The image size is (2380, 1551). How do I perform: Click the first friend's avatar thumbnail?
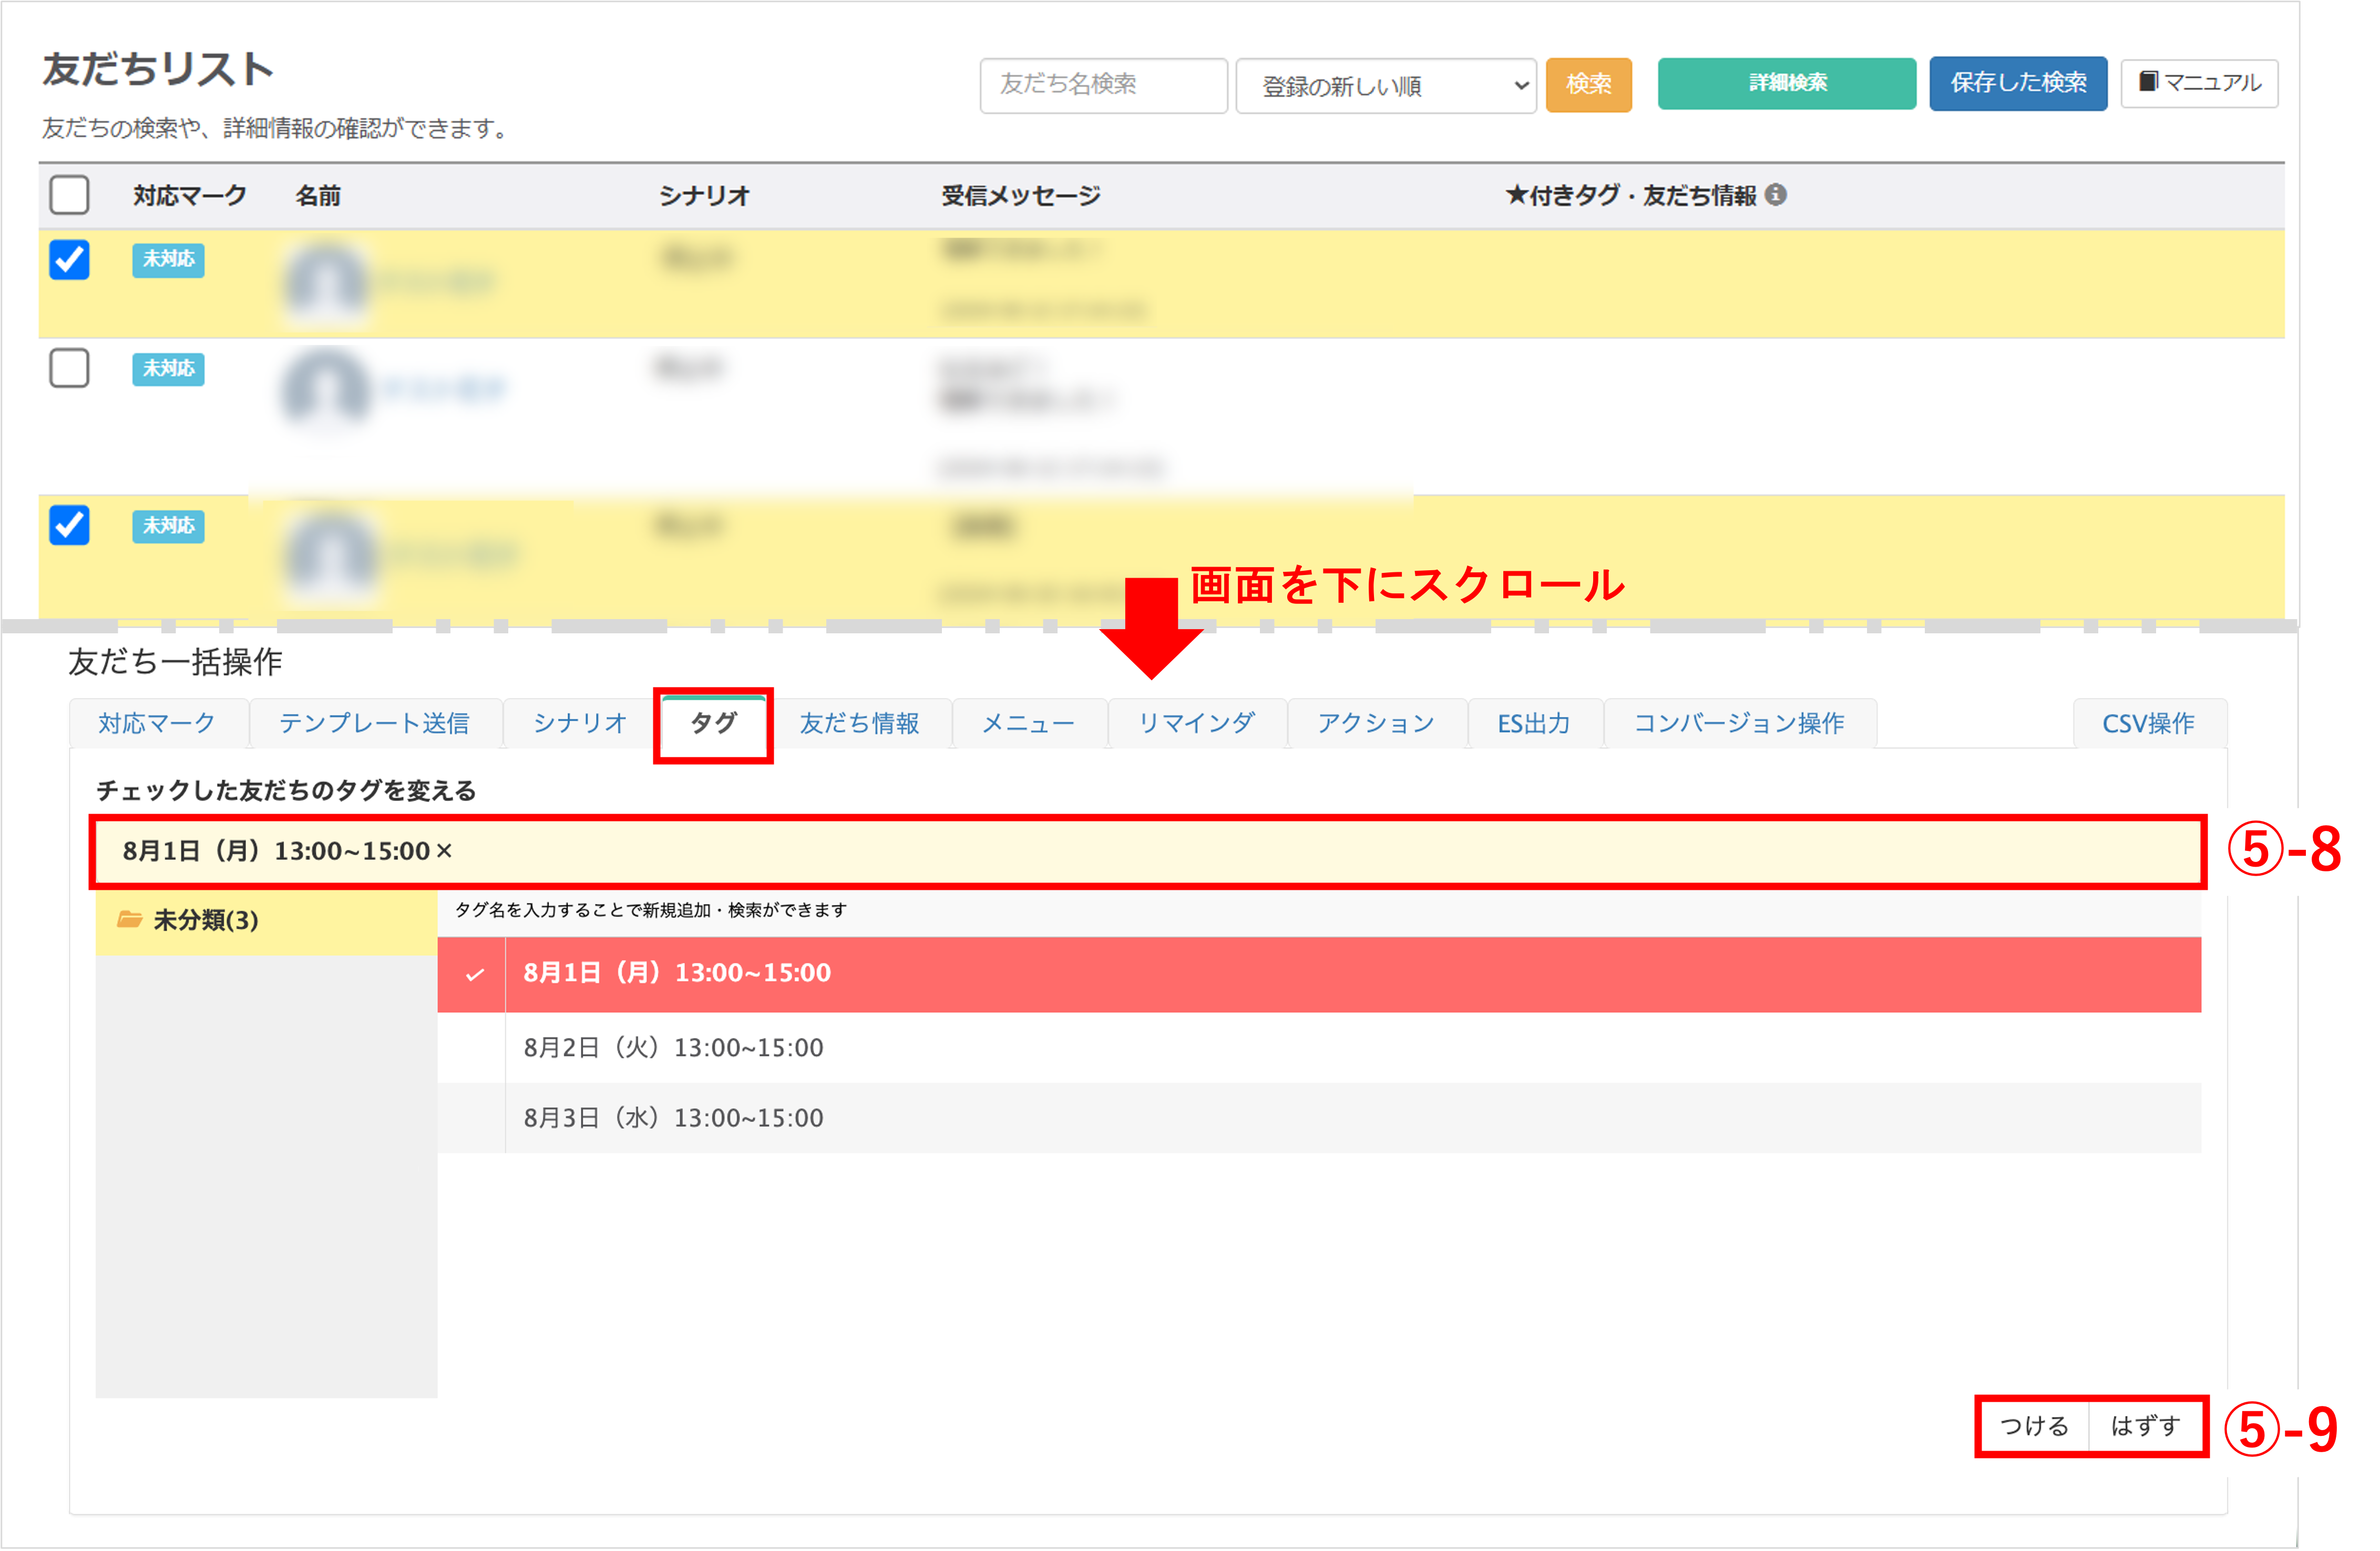click(x=326, y=282)
